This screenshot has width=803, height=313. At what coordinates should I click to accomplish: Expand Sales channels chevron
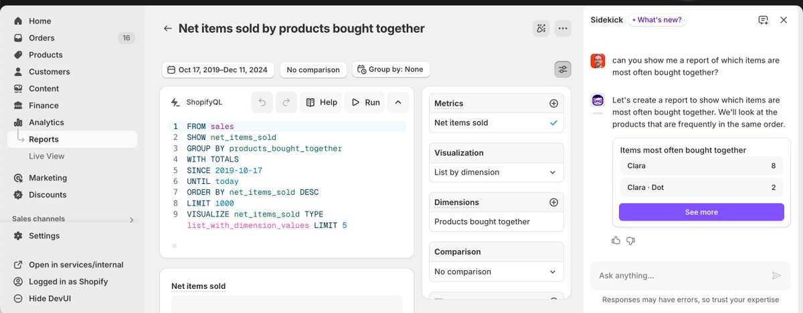point(131,219)
